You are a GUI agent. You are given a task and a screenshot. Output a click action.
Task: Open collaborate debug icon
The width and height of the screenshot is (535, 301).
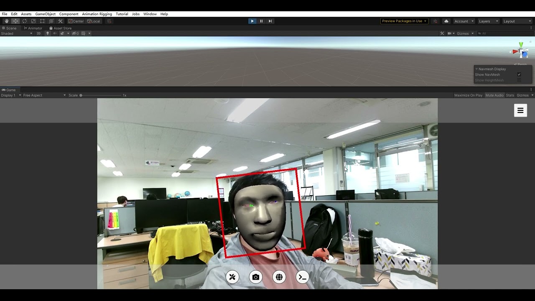435,21
